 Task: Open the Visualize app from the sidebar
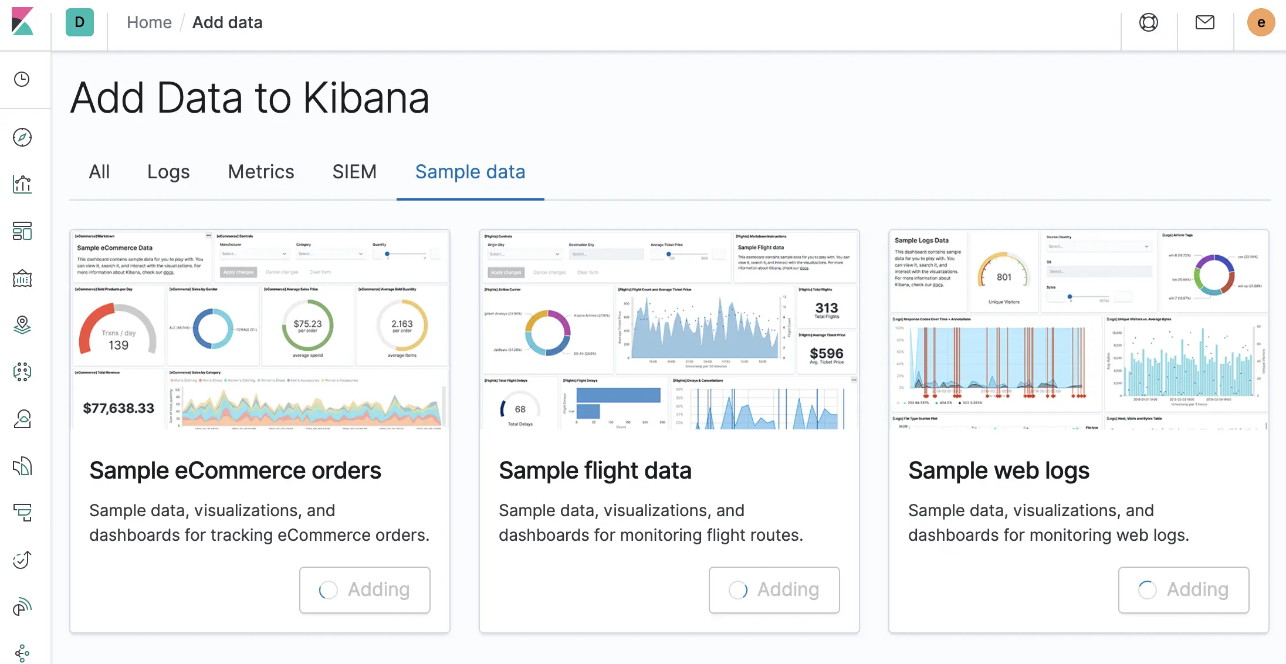point(22,184)
